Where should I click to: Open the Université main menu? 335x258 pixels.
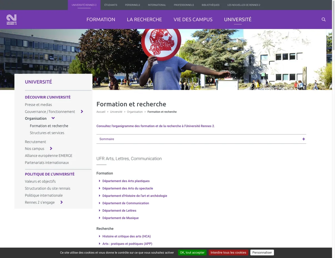click(x=238, y=20)
